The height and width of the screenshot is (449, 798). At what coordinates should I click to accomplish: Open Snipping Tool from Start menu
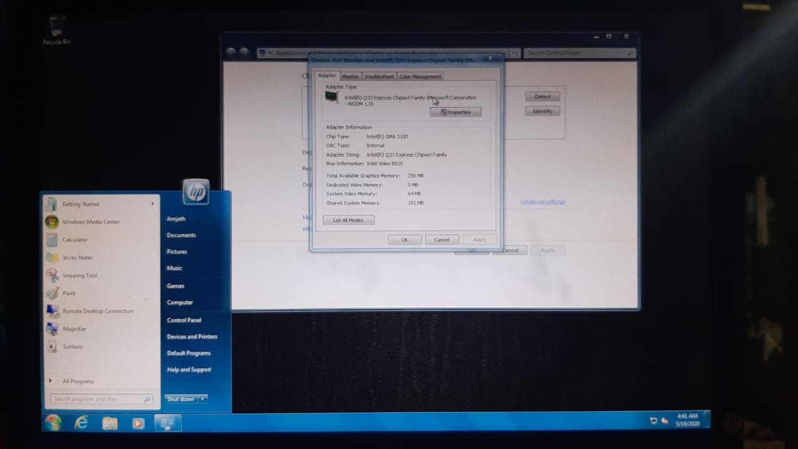tap(79, 275)
